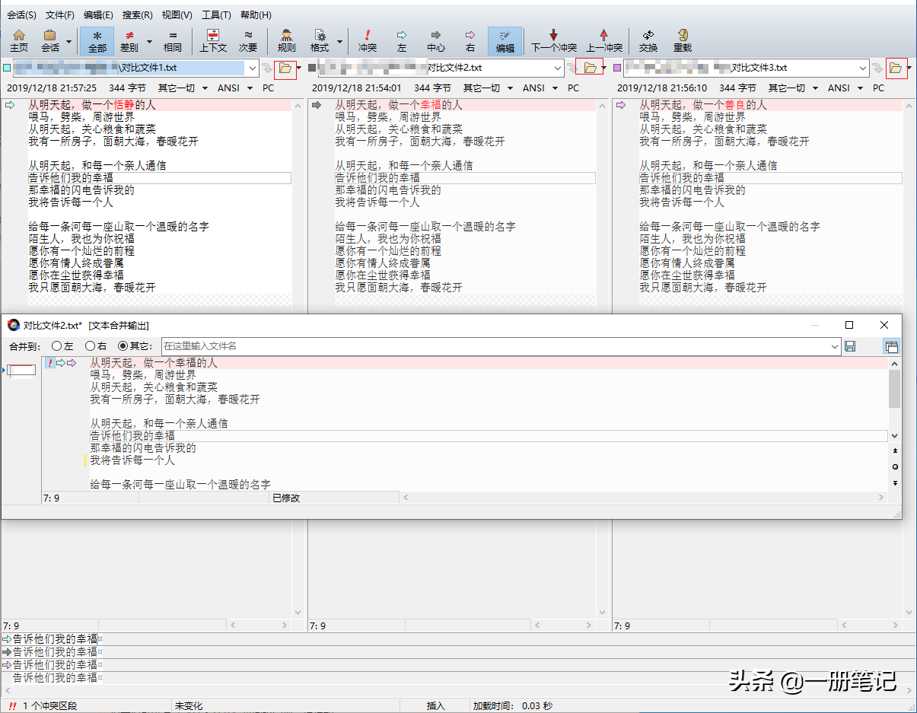Screen dimensions: 917x713
Task: Open file browser for 对比文件1.txt pane
Action: [x=285, y=68]
